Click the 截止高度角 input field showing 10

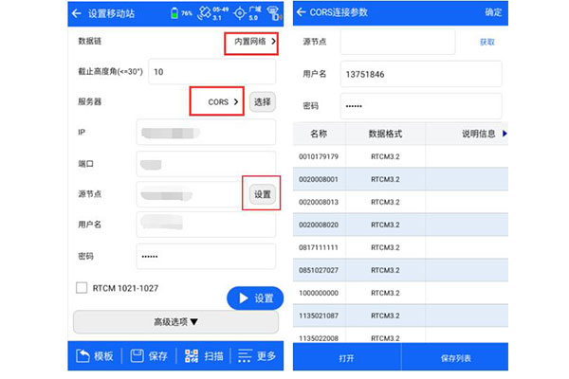click(x=211, y=72)
